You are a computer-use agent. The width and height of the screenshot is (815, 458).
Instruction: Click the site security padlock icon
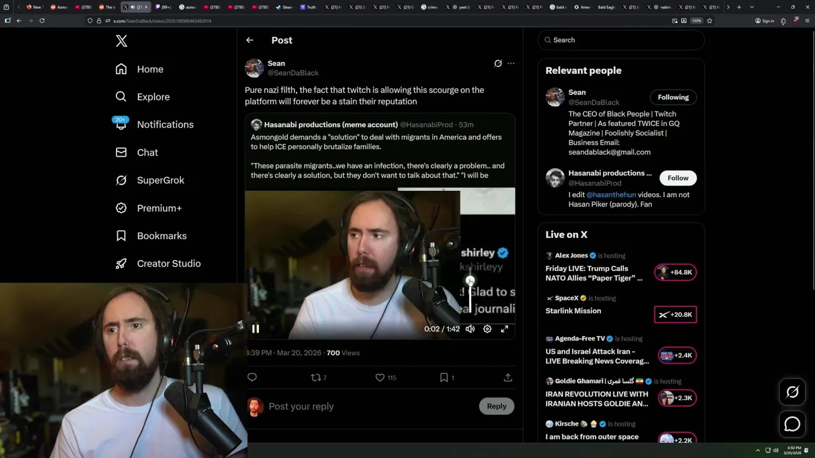(x=99, y=21)
